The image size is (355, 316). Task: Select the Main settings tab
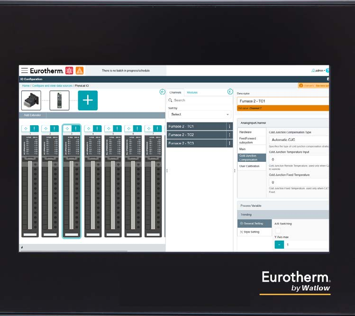[252, 149]
